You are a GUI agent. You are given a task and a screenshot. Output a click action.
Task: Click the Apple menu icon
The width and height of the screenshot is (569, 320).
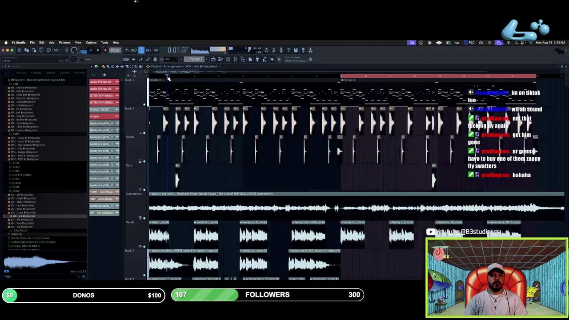point(6,43)
